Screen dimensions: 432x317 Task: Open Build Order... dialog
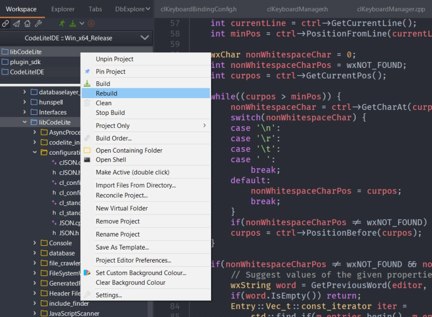pyautogui.click(x=146, y=138)
